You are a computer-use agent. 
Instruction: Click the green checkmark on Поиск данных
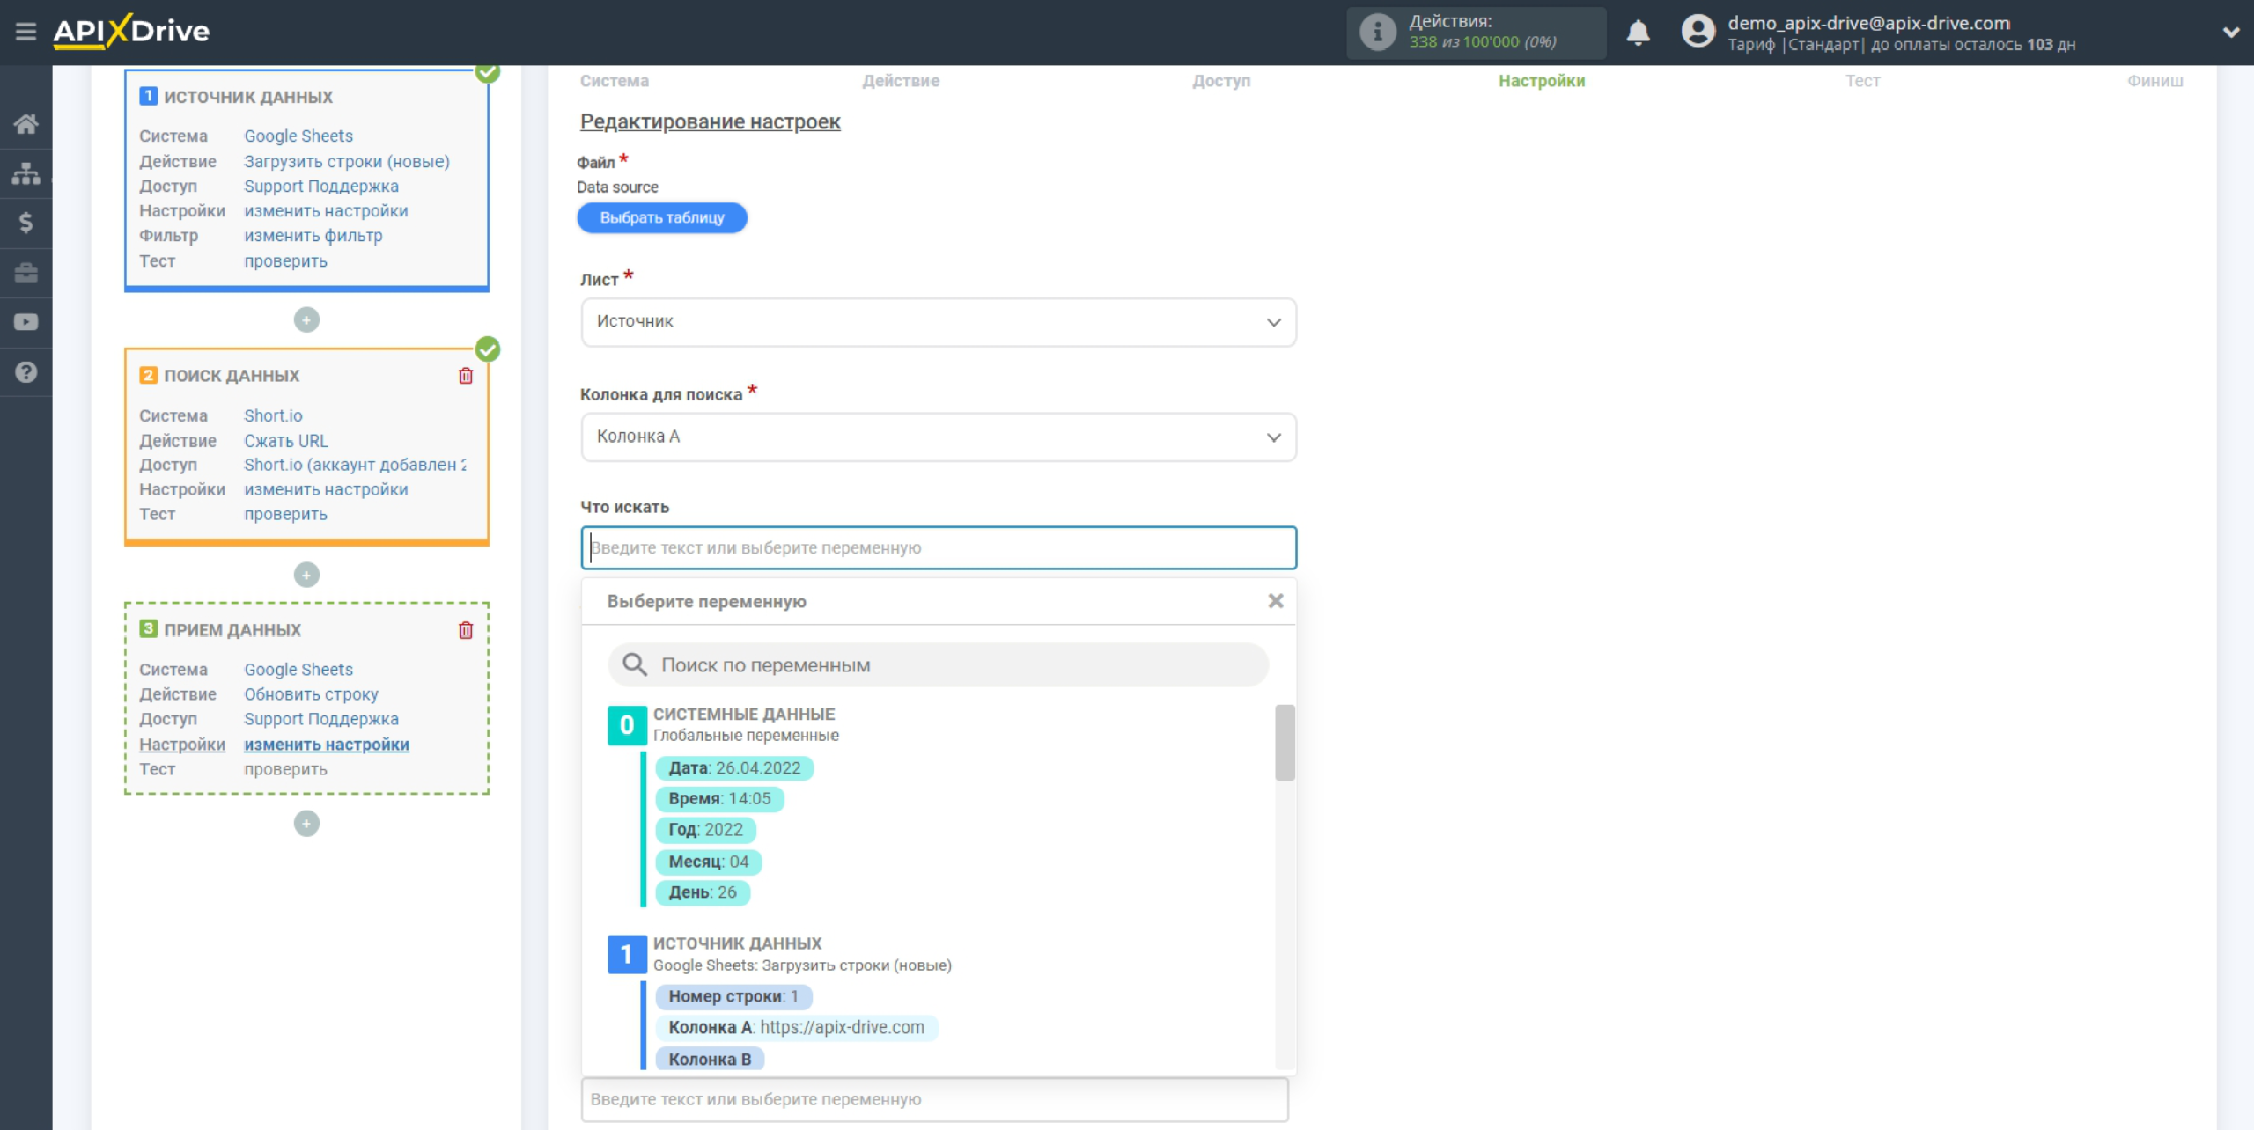coord(488,349)
